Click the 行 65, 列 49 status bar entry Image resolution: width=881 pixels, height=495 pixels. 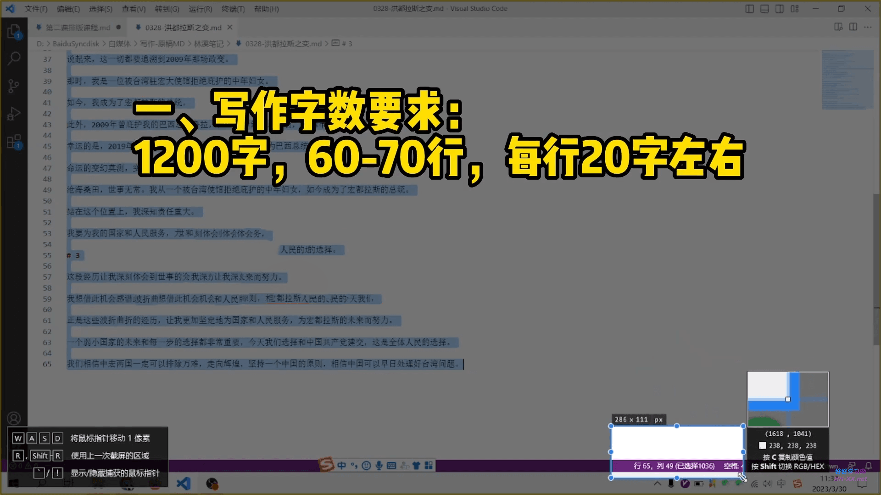pos(674,466)
